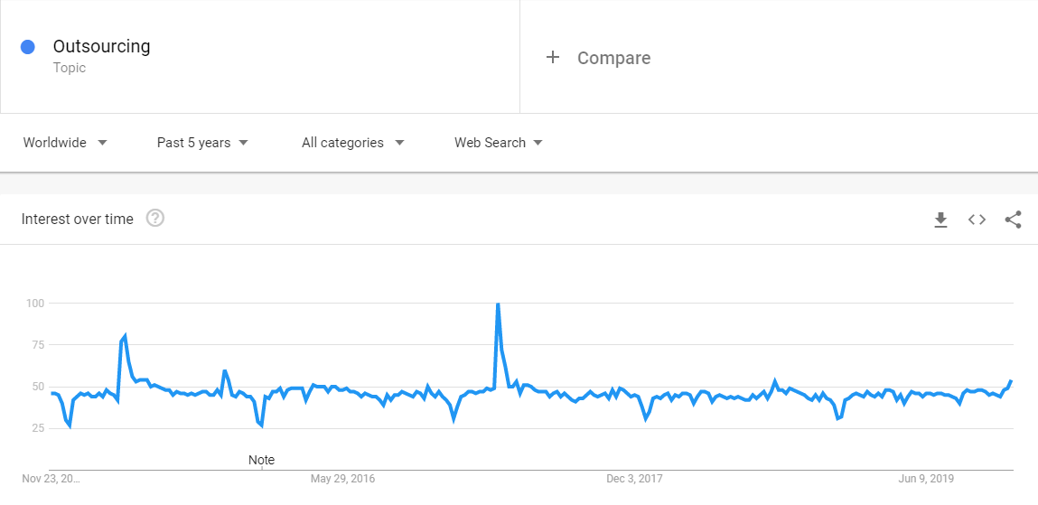Screen dimensions: 1038x505
Task: Click the Dec 3, 2017 axis label
Action: [x=633, y=478]
